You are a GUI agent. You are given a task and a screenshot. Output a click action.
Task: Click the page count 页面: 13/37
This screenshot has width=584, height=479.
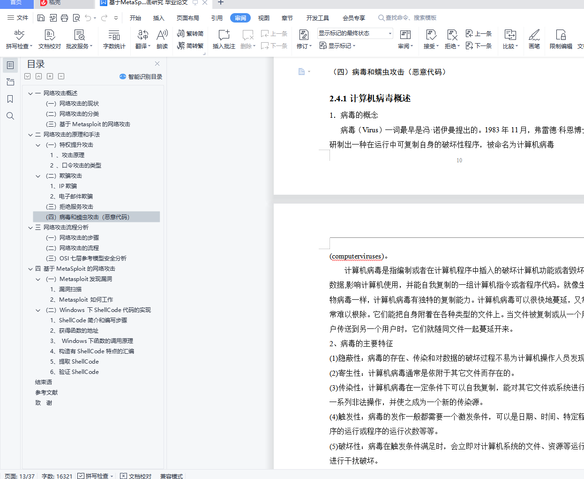coord(19,476)
